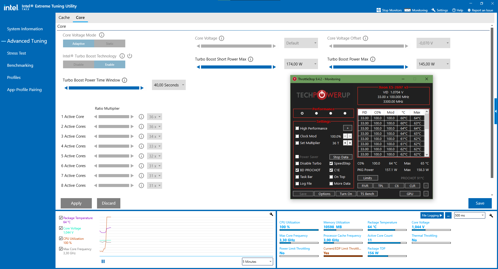This screenshot has width=498, height=269.
Task: Toggle the Max Core Frequency graph checkbox
Action: click(61, 249)
